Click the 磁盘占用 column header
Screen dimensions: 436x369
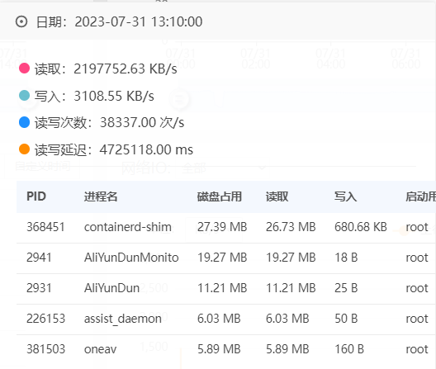[x=220, y=196]
